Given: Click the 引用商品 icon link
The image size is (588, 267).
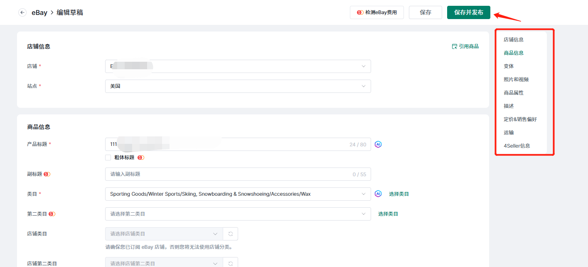Looking at the screenshot, I should (465, 46).
